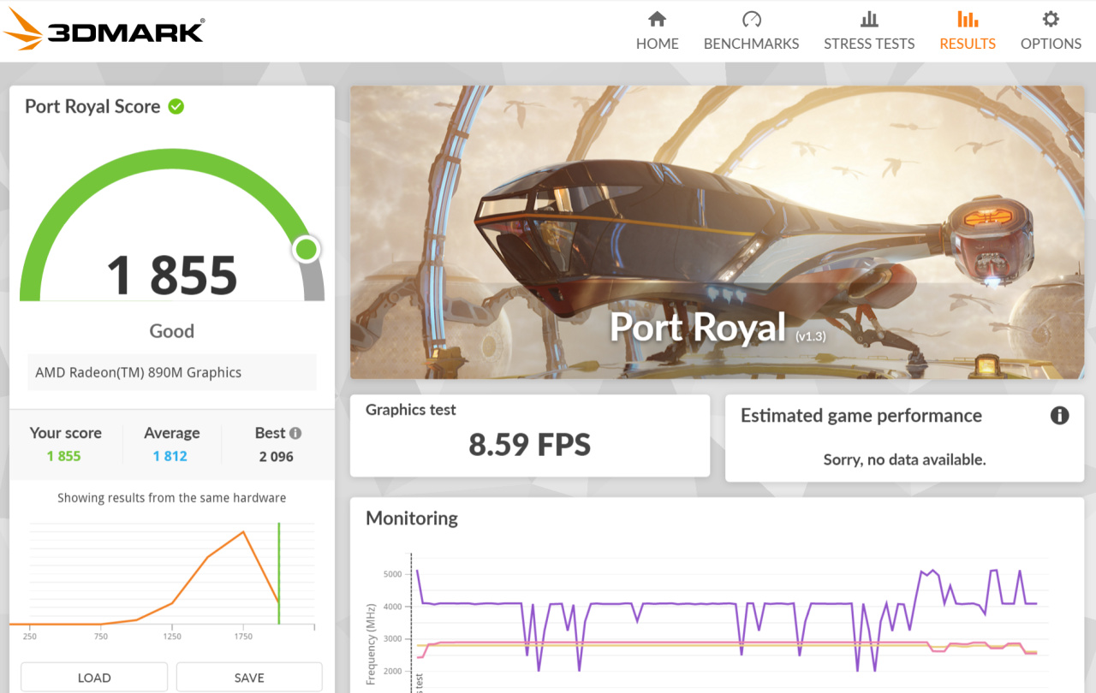
Task: Click the info icon beside Best
Action: (x=295, y=433)
